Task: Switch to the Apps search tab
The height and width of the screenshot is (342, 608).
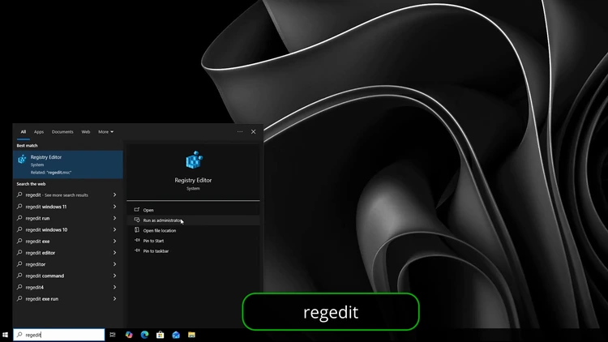Action: (39, 132)
